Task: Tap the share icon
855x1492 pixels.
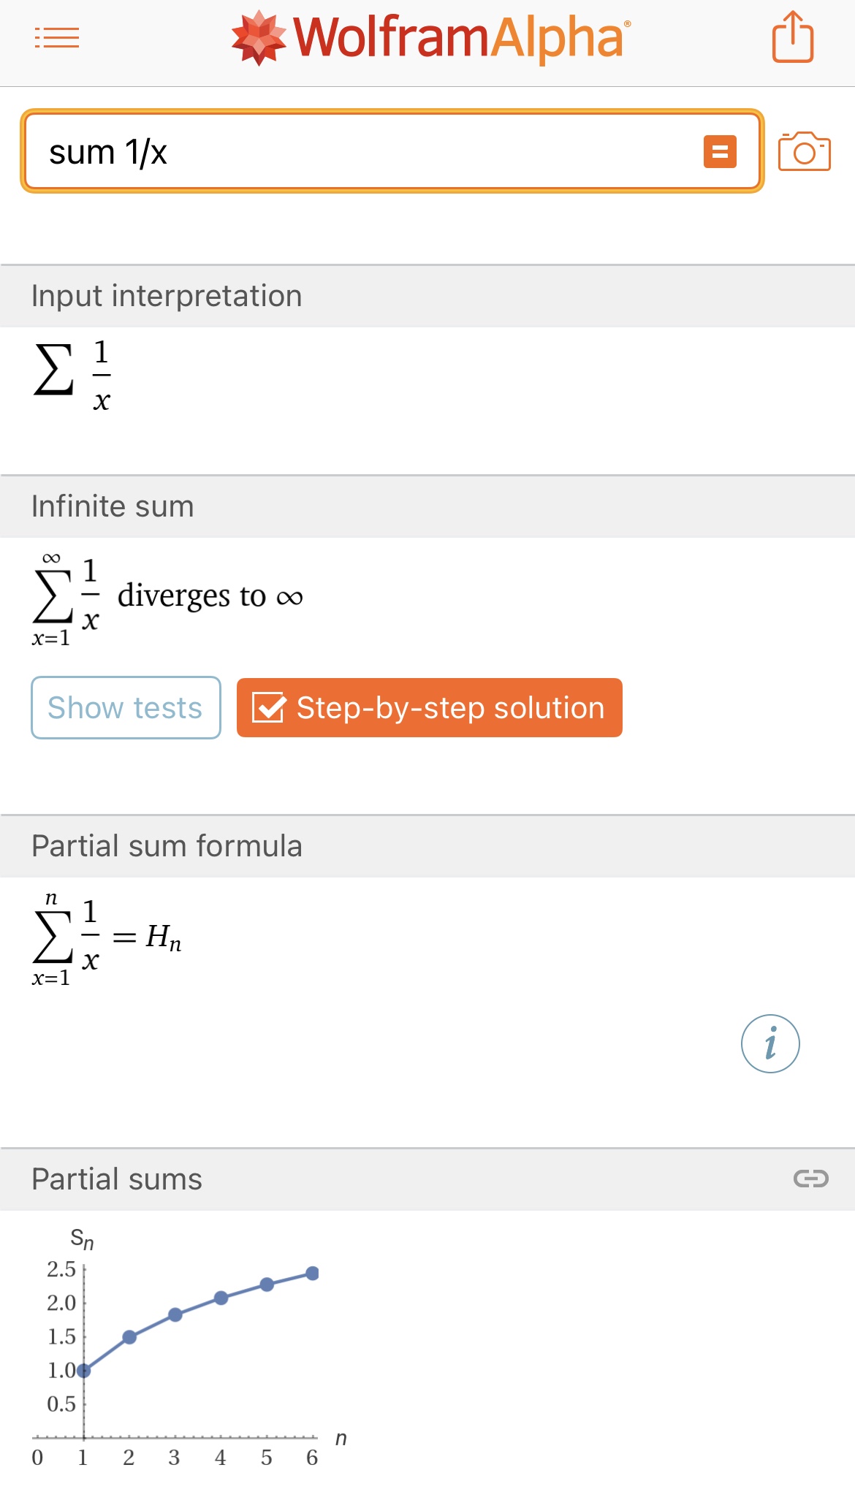Action: (x=793, y=37)
